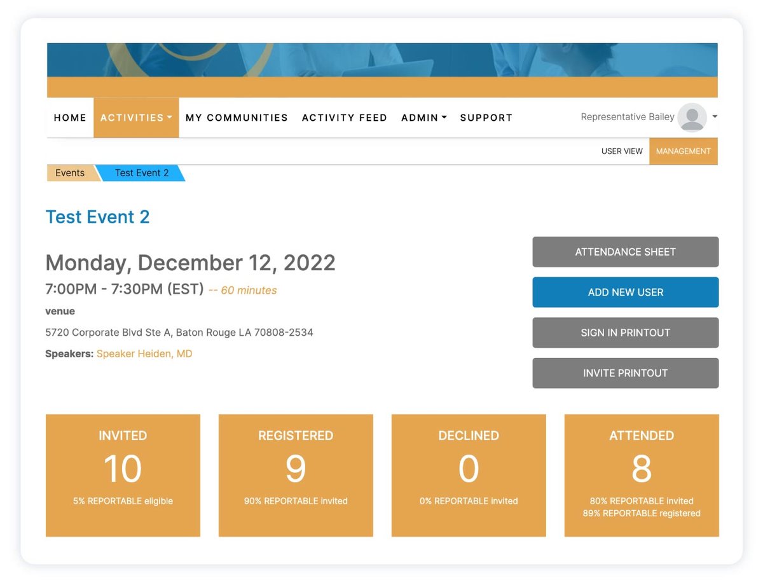Image resolution: width=763 pixels, height=585 pixels.
Task: Click the INVITED statistics tile
Action: (123, 475)
